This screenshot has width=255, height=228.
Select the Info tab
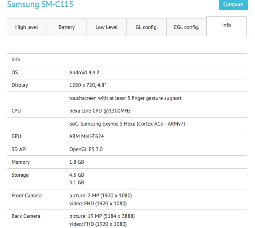click(x=226, y=25)
